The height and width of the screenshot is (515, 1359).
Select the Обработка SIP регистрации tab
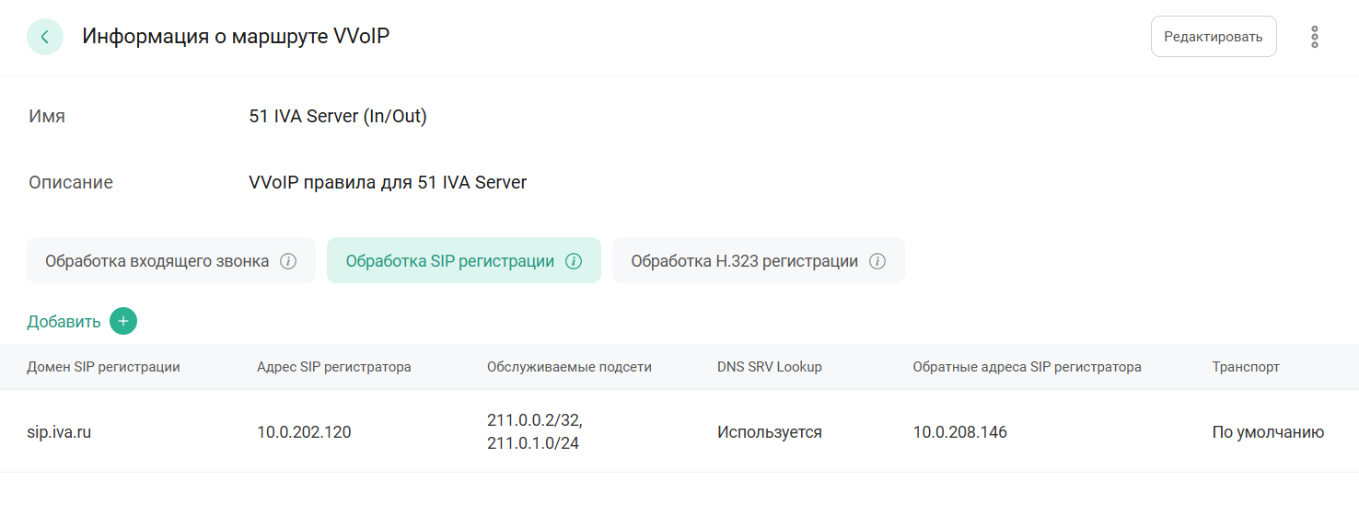coord(450,261)
